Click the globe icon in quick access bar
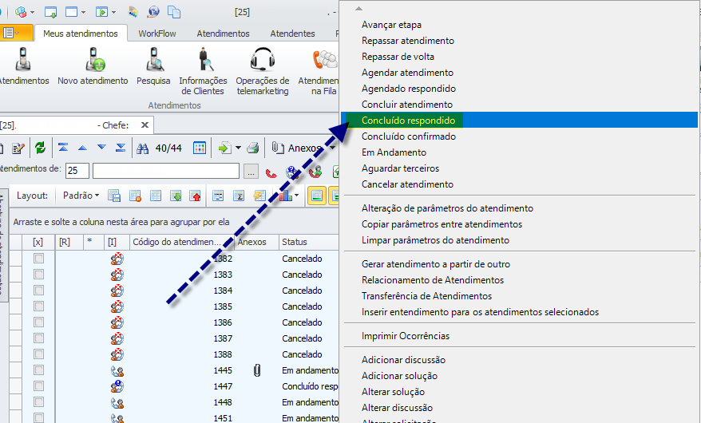Image resolution: width=701 pixels, height=423 pixels. 153,12
